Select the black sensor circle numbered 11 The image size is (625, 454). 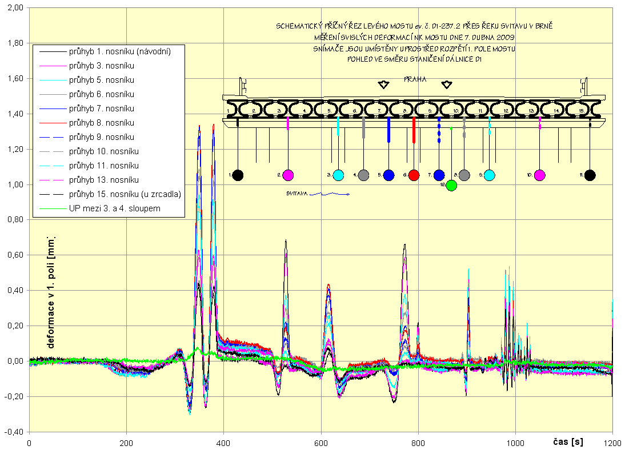(x=590, y=175)
